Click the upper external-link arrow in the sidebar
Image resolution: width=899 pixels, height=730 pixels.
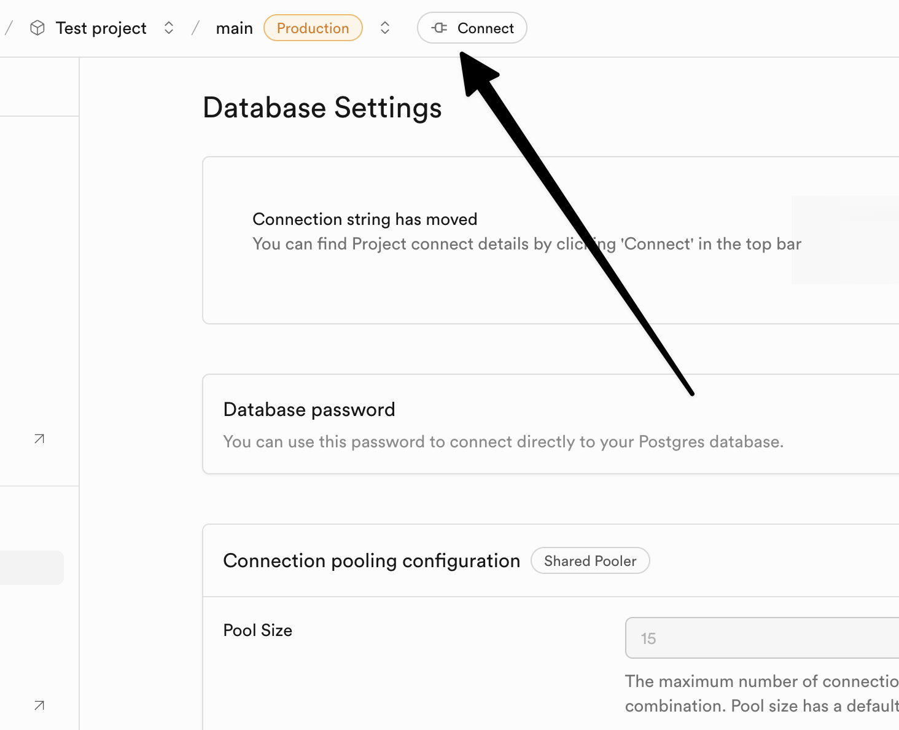(x=39, y=439)
